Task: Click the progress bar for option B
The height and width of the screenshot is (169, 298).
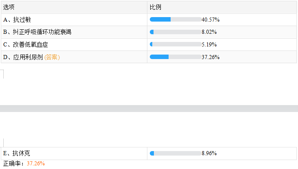Action: [176, 32]
